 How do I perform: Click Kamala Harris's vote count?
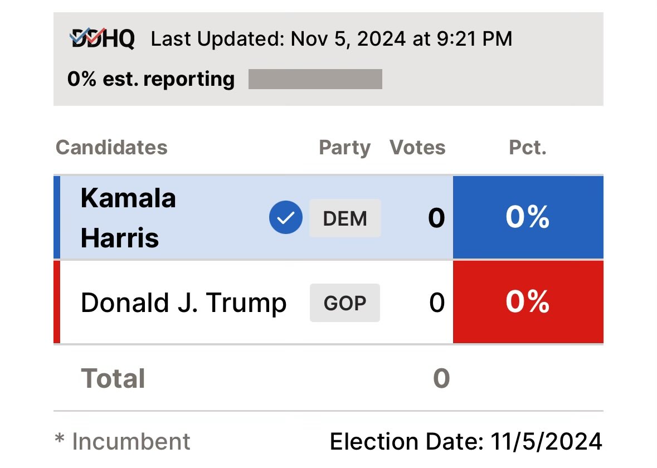click(x=436, y=218)
